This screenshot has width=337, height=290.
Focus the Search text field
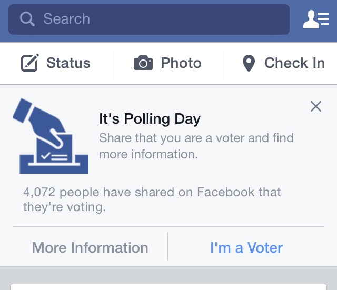pyautogui.click(x=149, y=19)
